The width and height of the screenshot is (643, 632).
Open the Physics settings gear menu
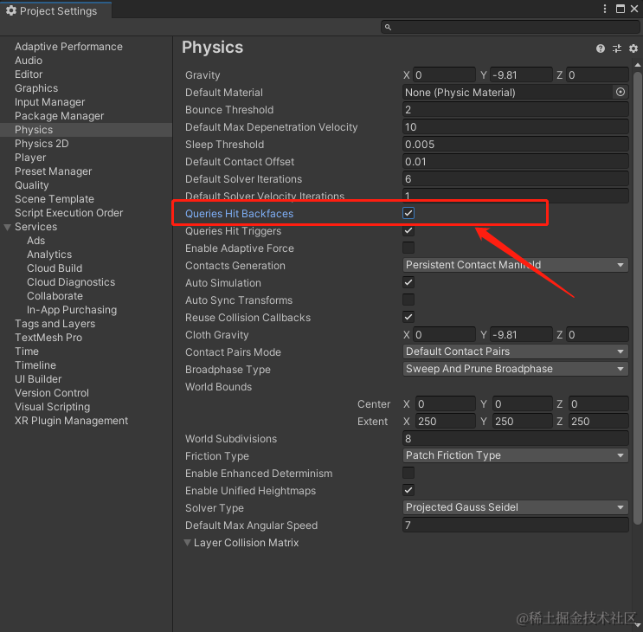pyautogui.click(x=633, y=48)
